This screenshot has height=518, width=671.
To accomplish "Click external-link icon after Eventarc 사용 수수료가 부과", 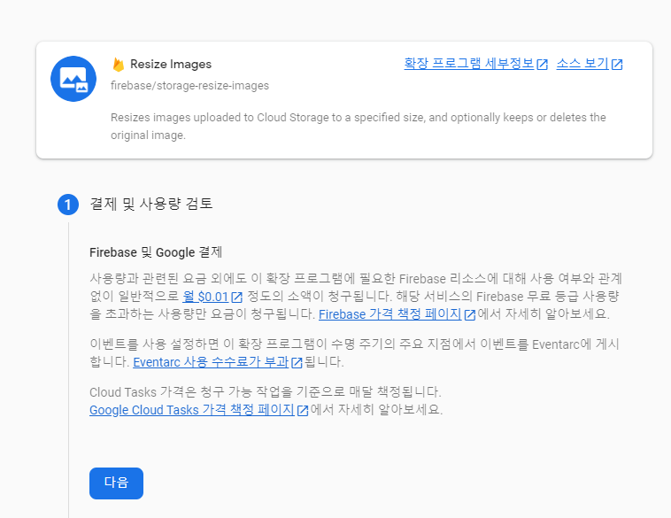I will (x=297, y=363).
